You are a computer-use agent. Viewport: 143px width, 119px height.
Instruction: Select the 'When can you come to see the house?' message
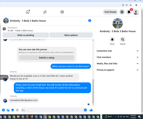(x=71, y=66)
